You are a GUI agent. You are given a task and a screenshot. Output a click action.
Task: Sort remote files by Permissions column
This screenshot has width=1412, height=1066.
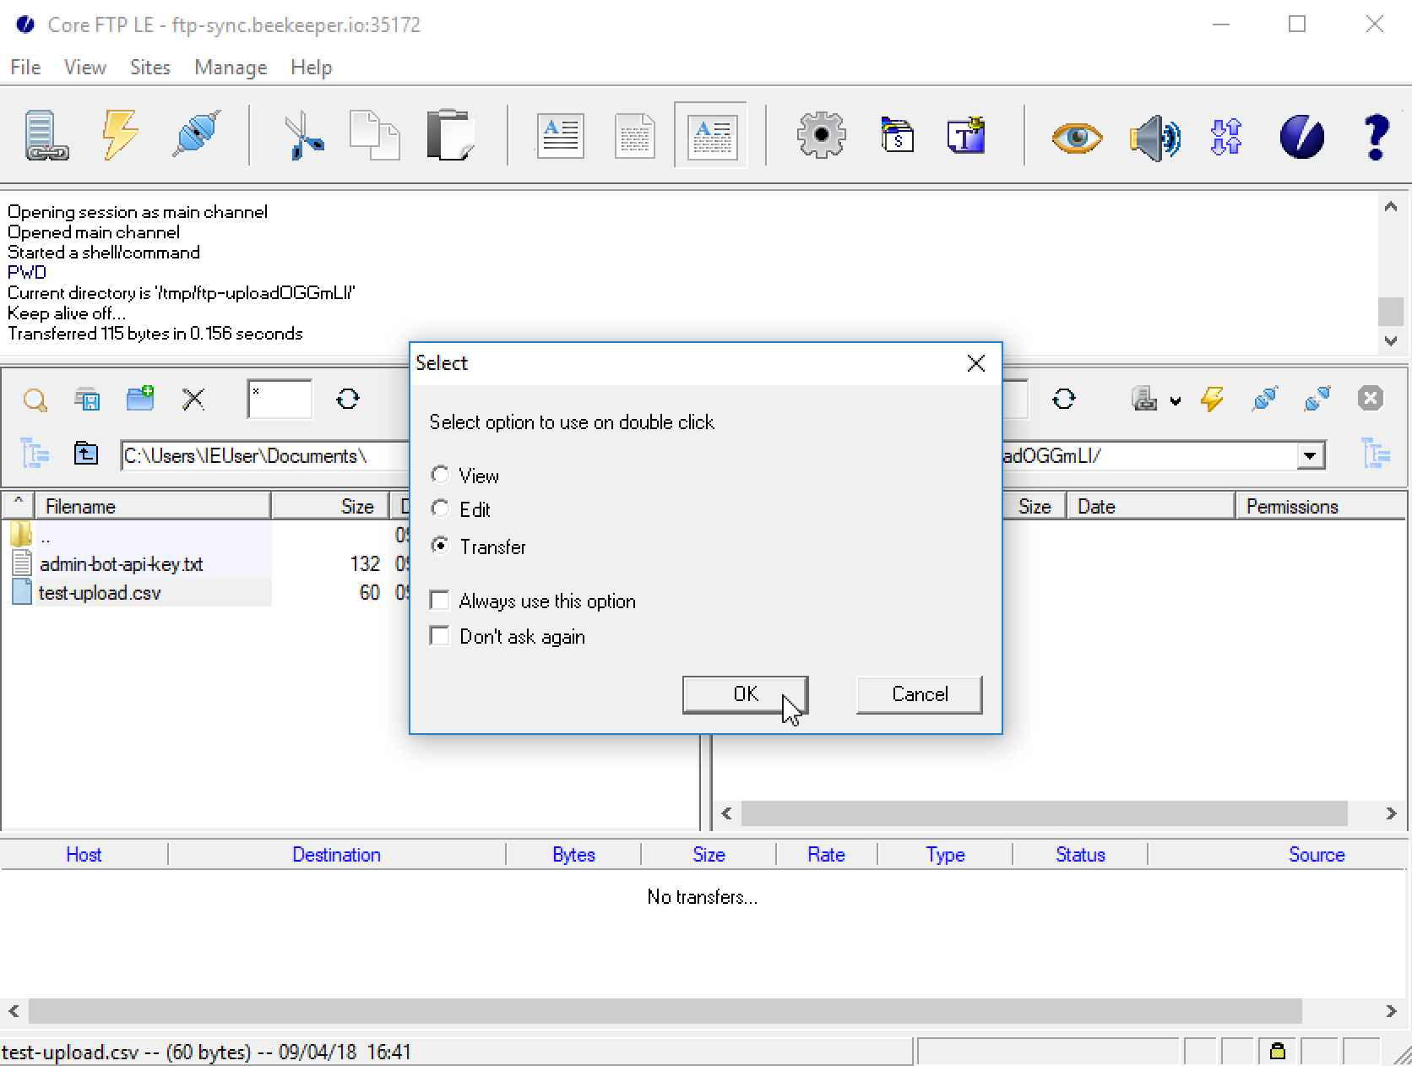point(1321,506)
